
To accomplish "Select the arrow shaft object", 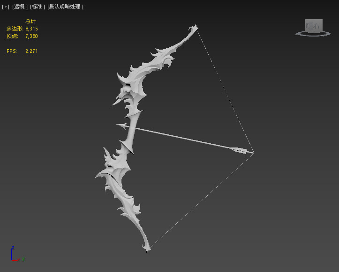I will pos(184,138).
